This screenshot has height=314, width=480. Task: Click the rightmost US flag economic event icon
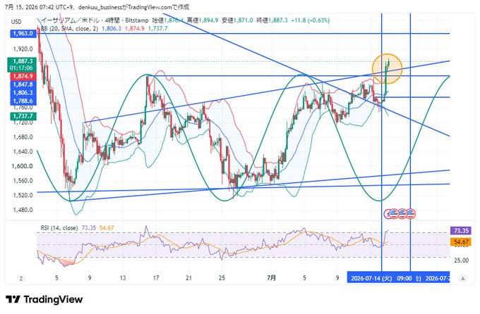[x=411, y=214]
